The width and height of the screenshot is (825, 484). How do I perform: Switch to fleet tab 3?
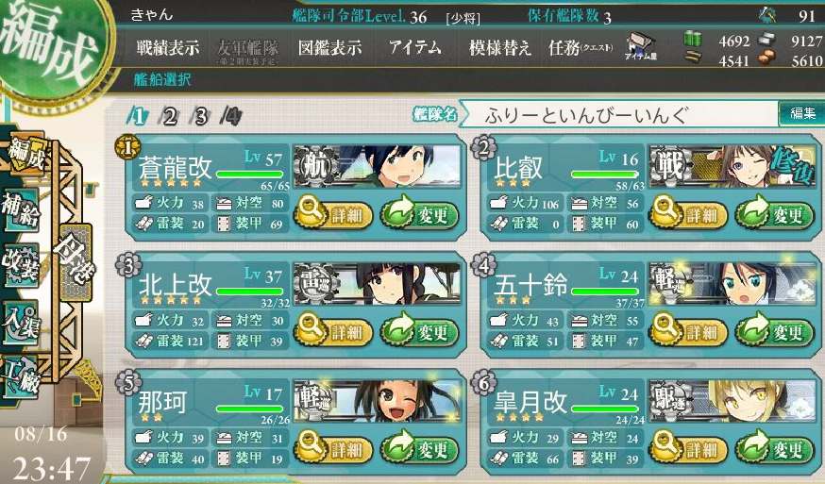coord(201,116)
